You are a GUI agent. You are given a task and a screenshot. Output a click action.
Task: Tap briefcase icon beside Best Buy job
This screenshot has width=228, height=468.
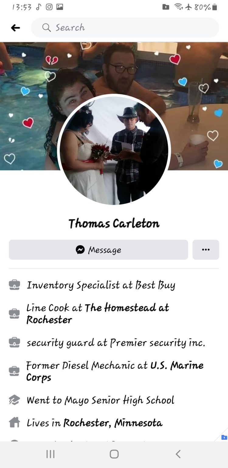tap(14, 285)
